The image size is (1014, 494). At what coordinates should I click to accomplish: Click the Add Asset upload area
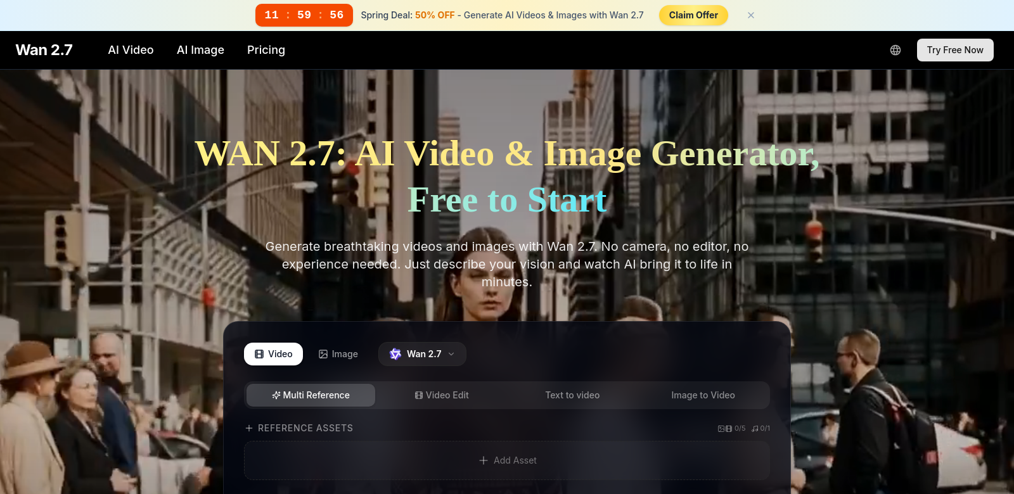point(507,460)
